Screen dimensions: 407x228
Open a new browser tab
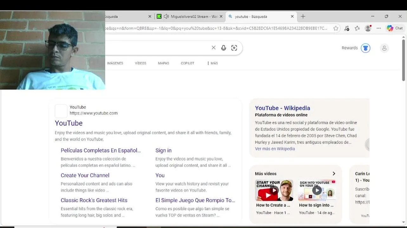(x=303, y=16)
